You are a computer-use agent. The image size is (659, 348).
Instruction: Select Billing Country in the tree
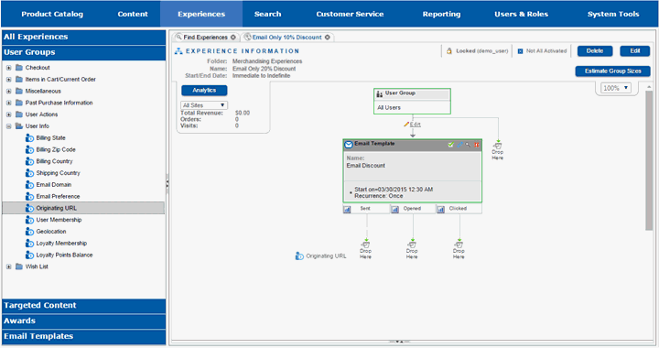[54, 161]
